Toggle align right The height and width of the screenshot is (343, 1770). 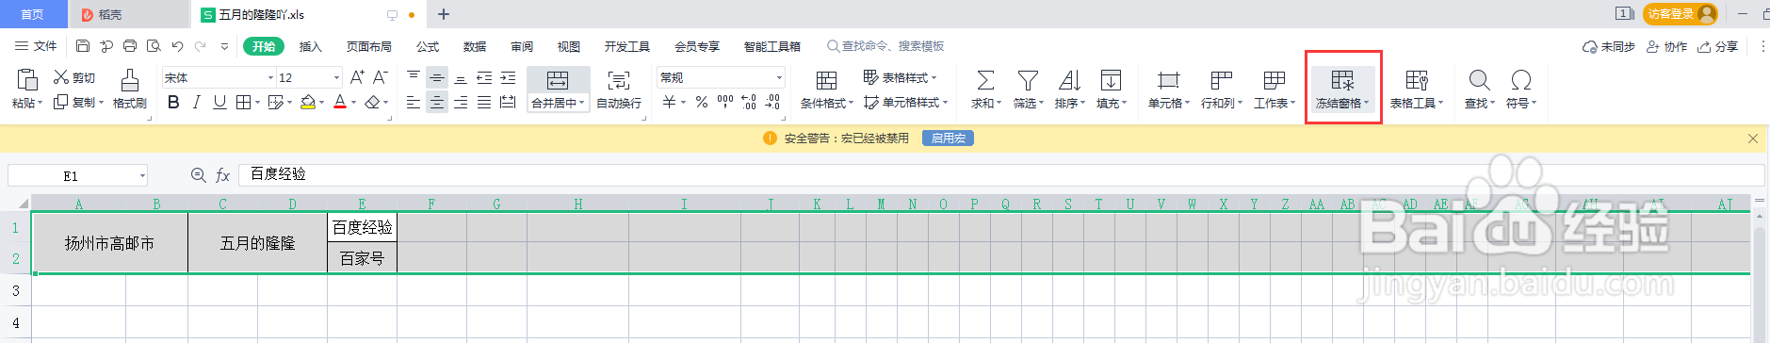461,102
